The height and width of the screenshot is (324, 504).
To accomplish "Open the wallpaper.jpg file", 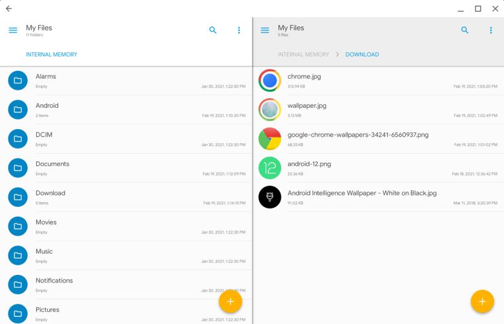I will point(307,106).
